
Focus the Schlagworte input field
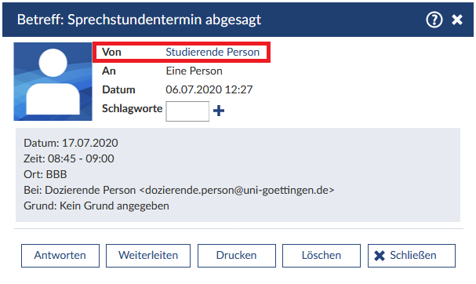click(x=187, y=111)
